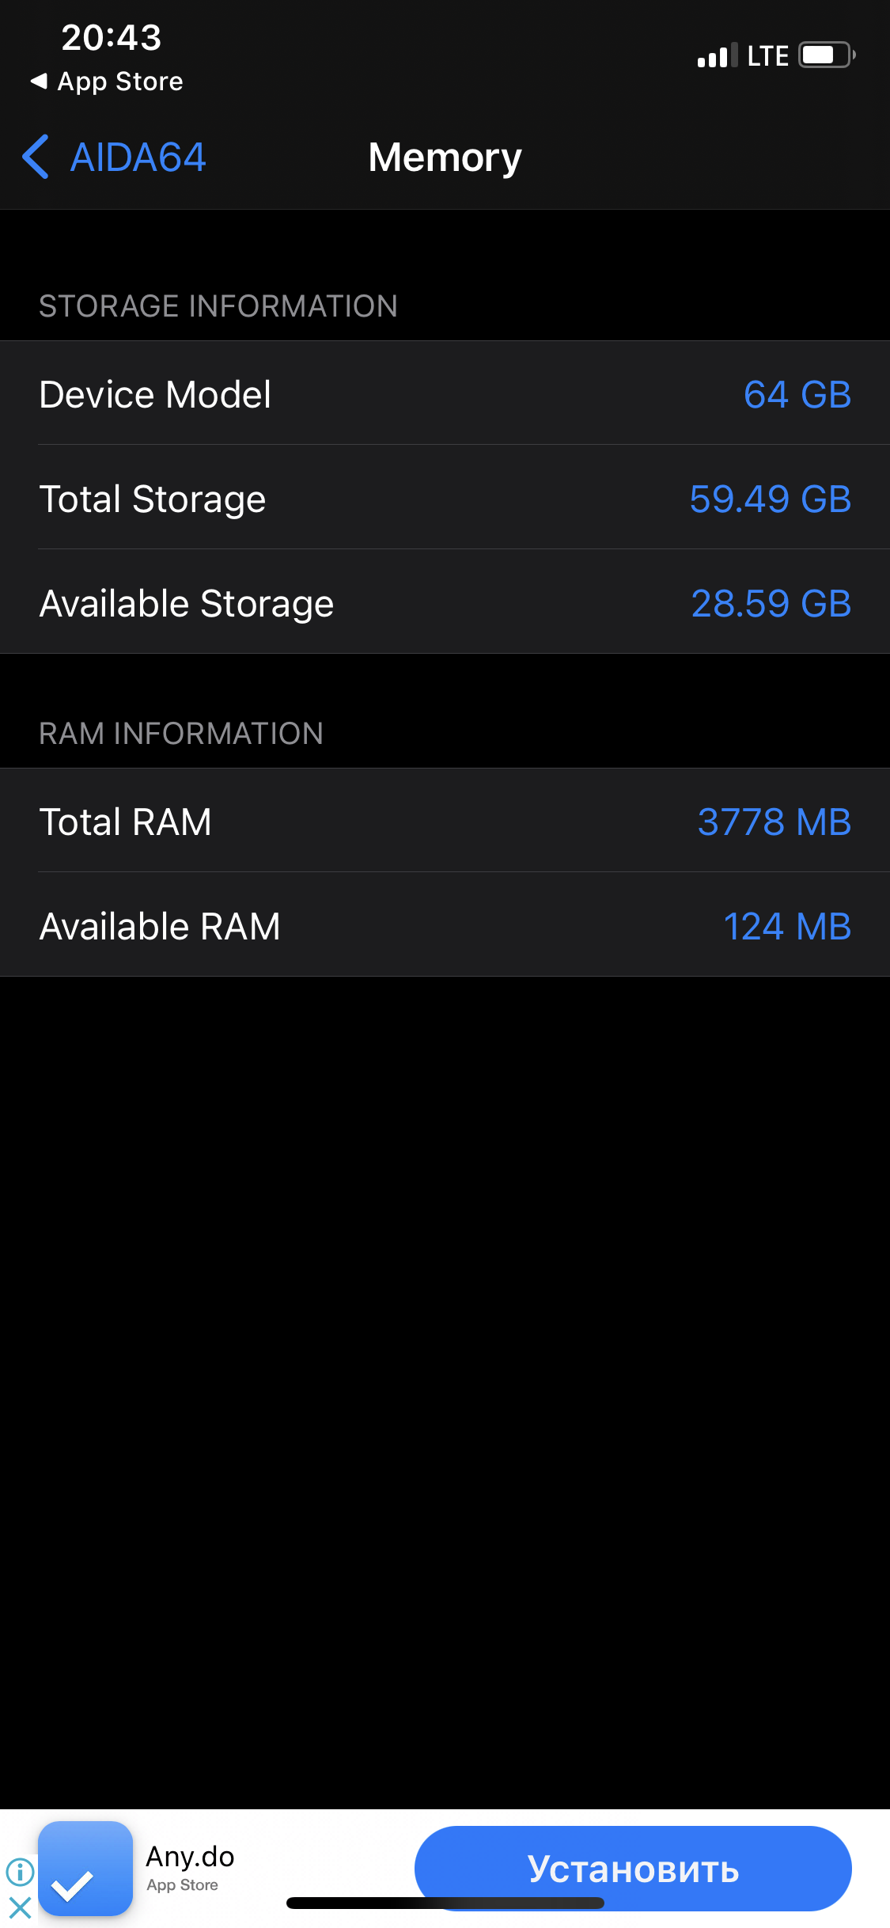Tap the Available RAM row
Viewport: 890px width, 1928px height.
445,925
